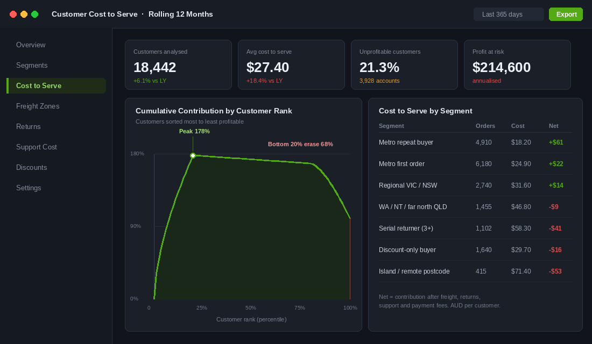Click the $58.30 cost cell
592x344 pixels.
click(x=521, y=228)
